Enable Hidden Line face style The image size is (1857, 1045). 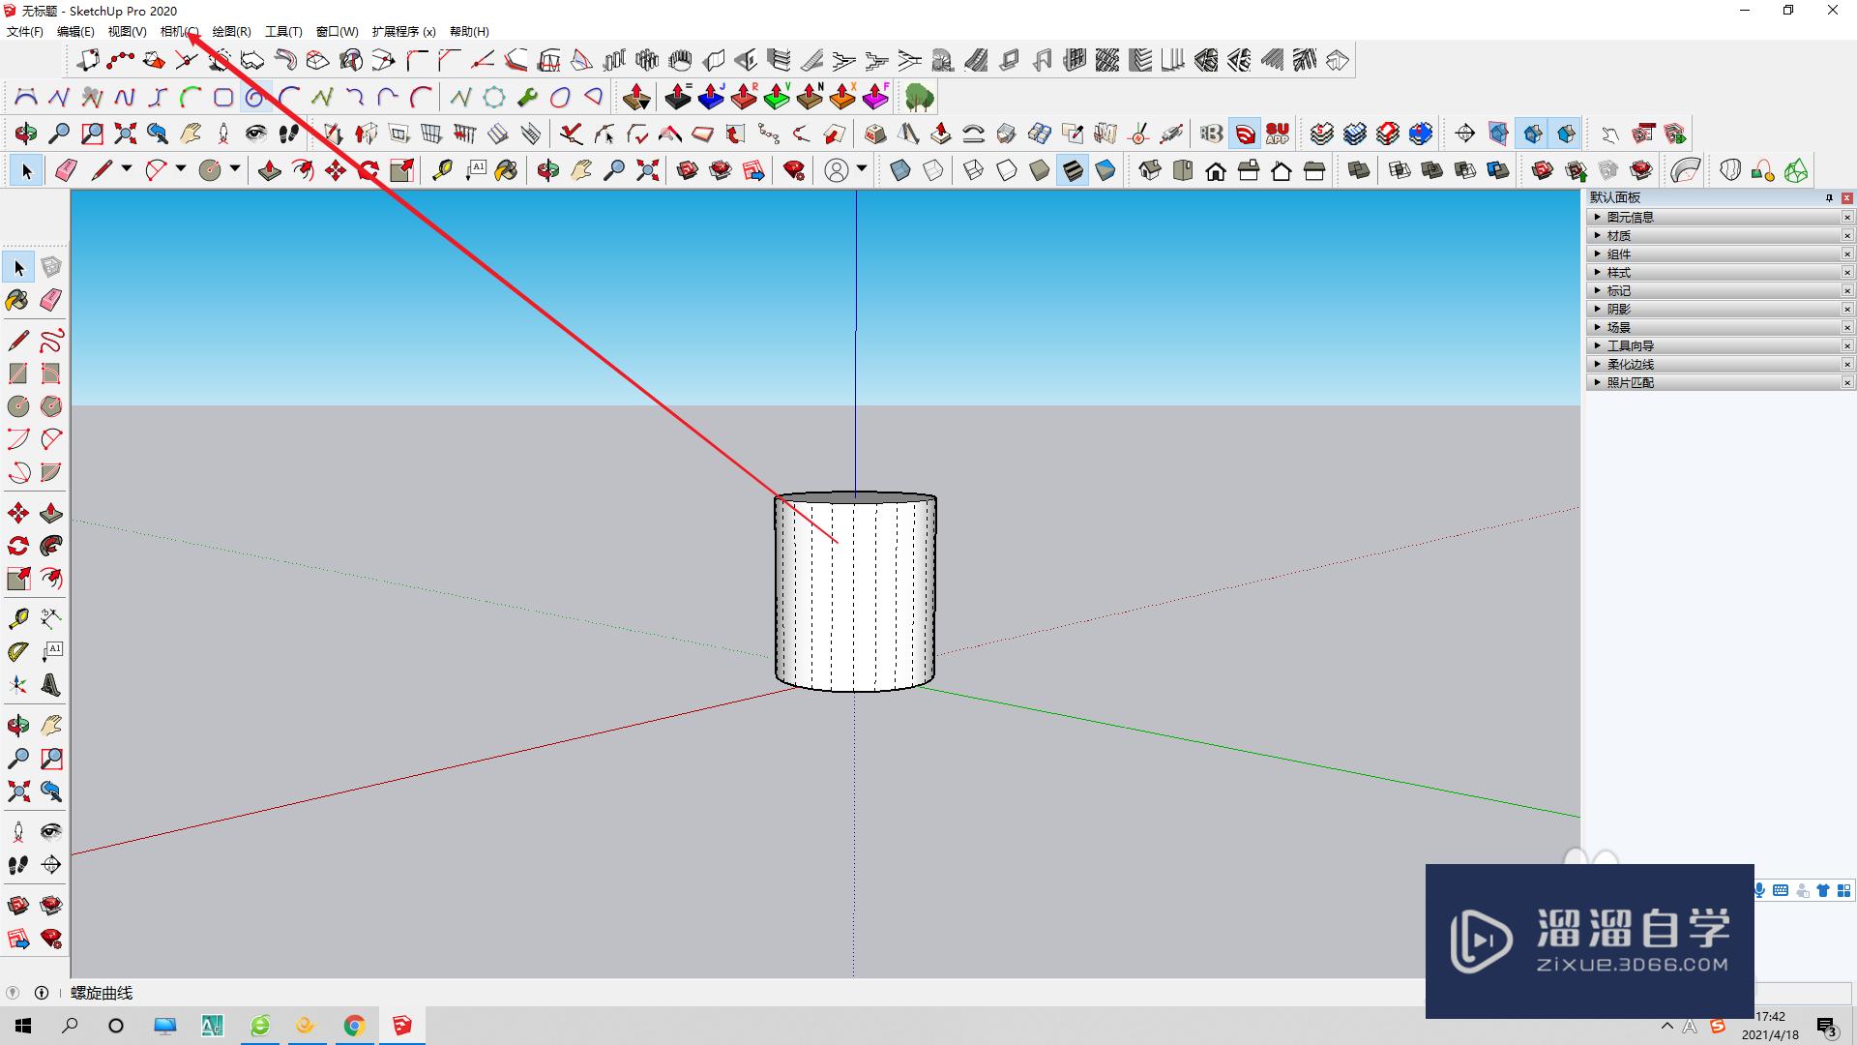tap(1007, 171)
